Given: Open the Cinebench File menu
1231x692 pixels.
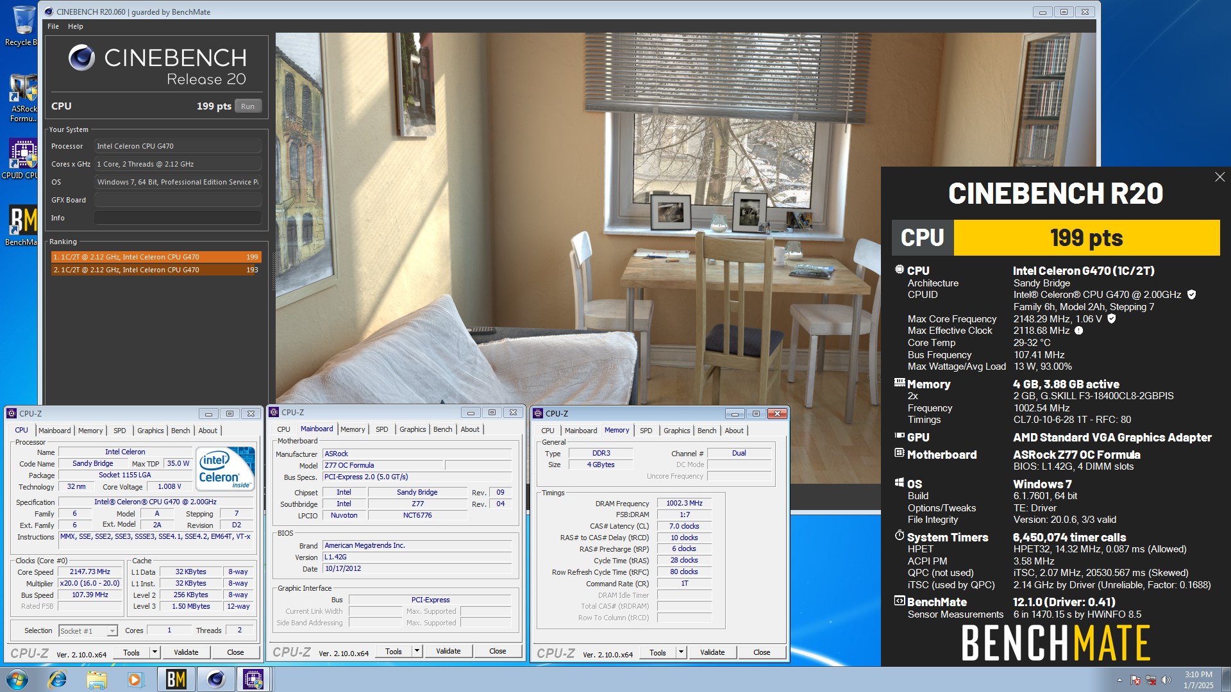Looking at the screenshot, I should (x=53, y=26).
